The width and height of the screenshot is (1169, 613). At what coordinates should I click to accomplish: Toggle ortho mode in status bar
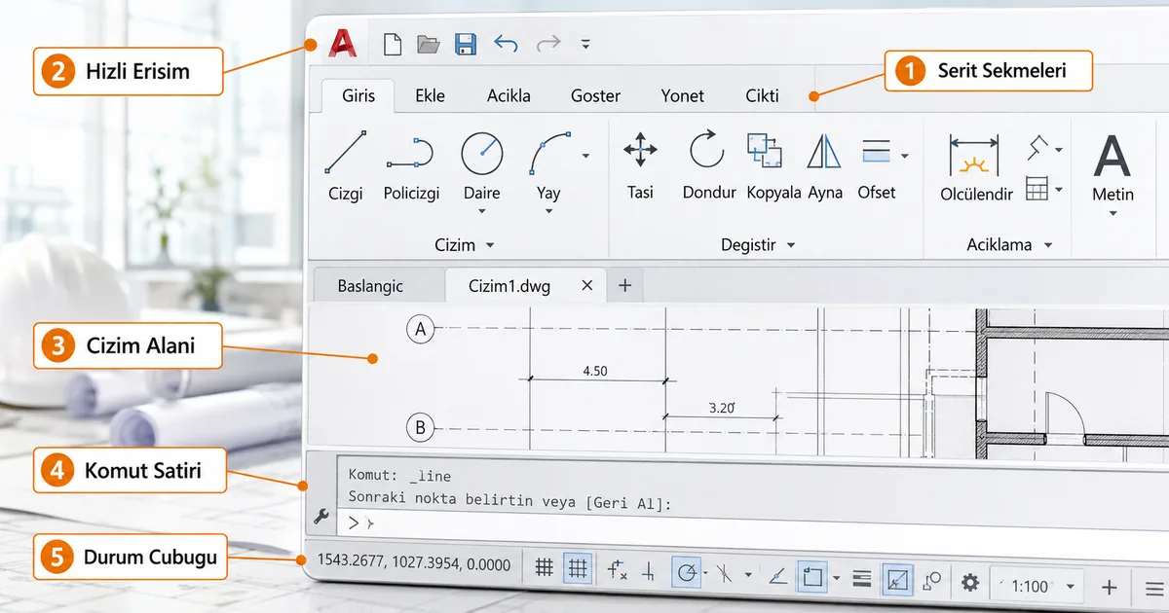click(x=649, y=571)
